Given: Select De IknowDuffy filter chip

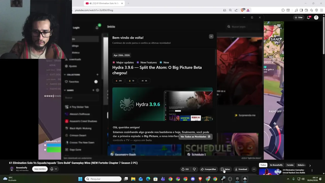Looking at the screenshot, I should tap(276, 165).
